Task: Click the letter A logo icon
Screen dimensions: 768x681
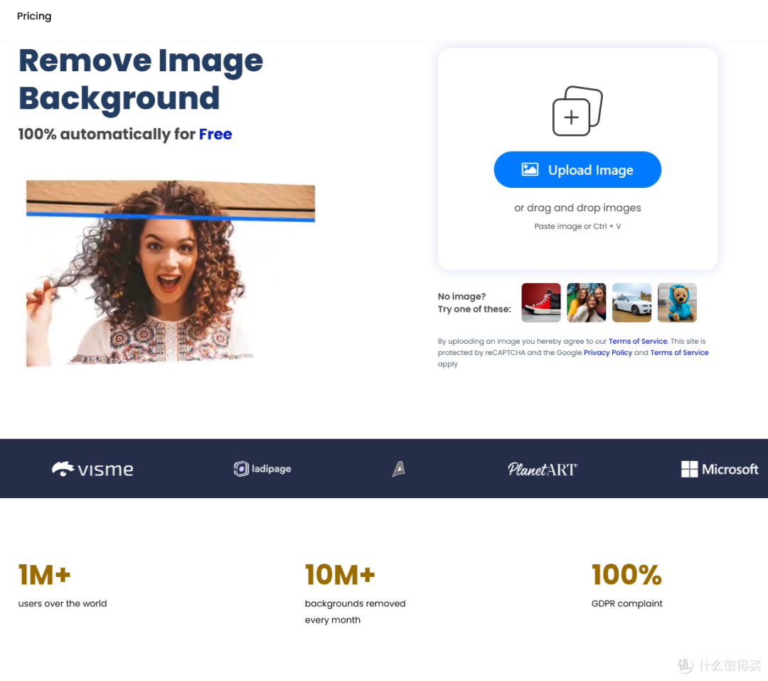Action: coord(399,469)
